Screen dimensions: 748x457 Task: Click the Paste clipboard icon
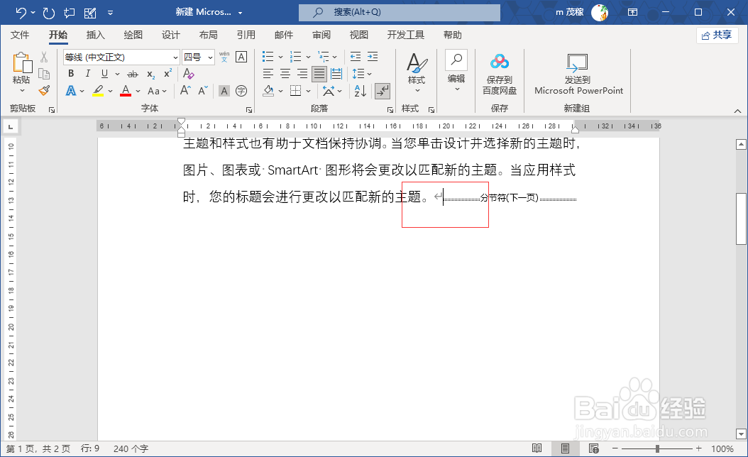click(22, 63)
